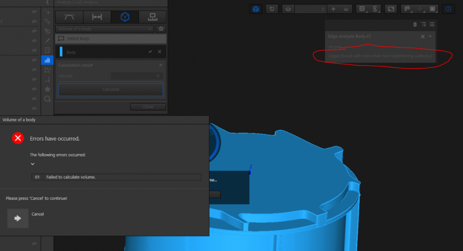The image size is (463, 251).
Task: Select the axis origin sidebar tool
Action: coord(47,80)
